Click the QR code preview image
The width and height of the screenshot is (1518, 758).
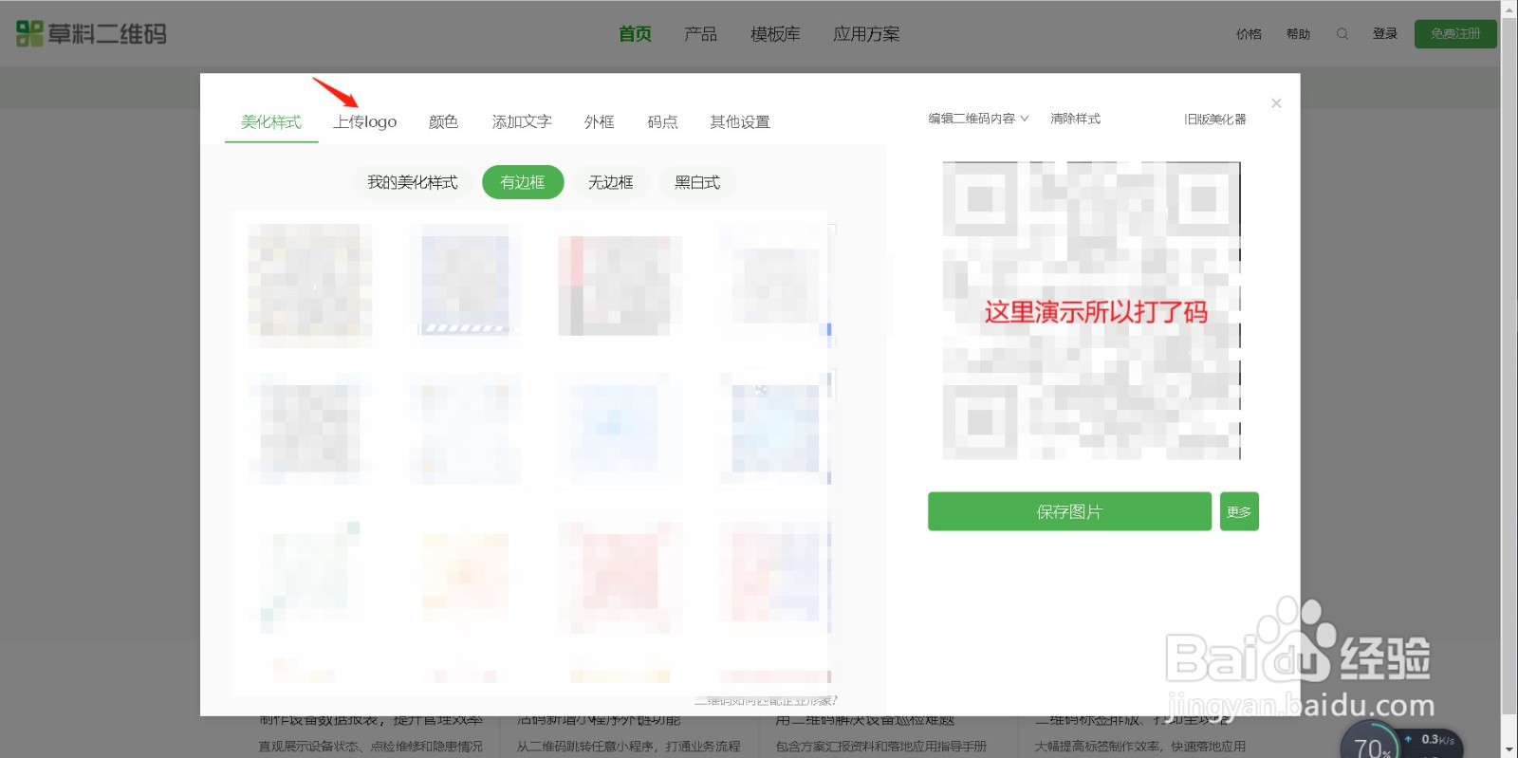(1091, 310)
